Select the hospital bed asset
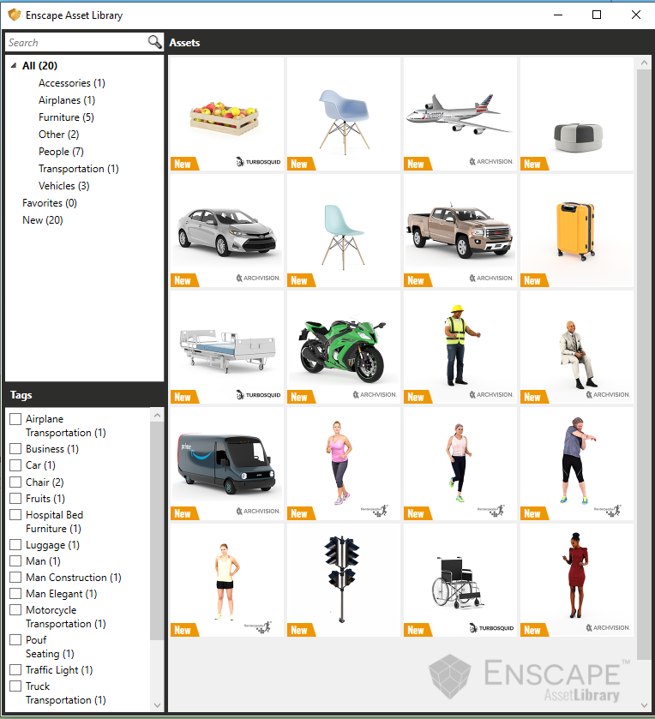This screenshot has height=719, width=655. click(x=226, y=347)
